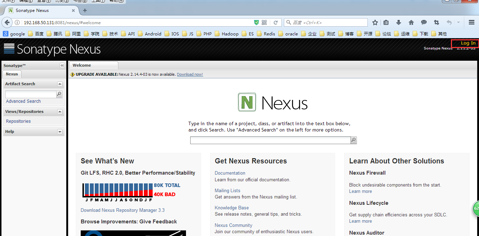The image size is (479, 236).
Task: Collapse the Views/Repositories panel
Action: tap(60, 112)
